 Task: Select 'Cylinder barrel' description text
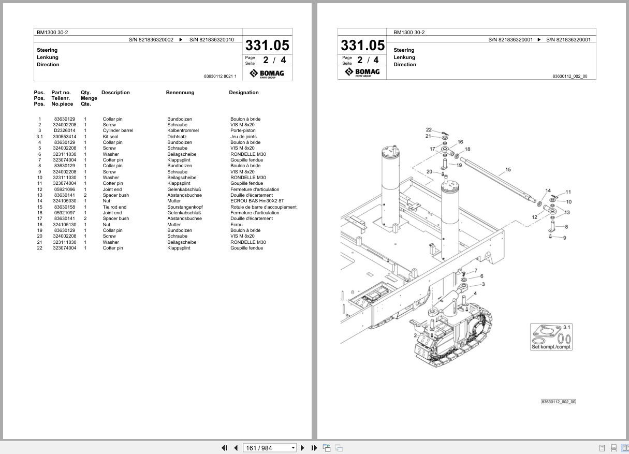[x=118, y=130]
